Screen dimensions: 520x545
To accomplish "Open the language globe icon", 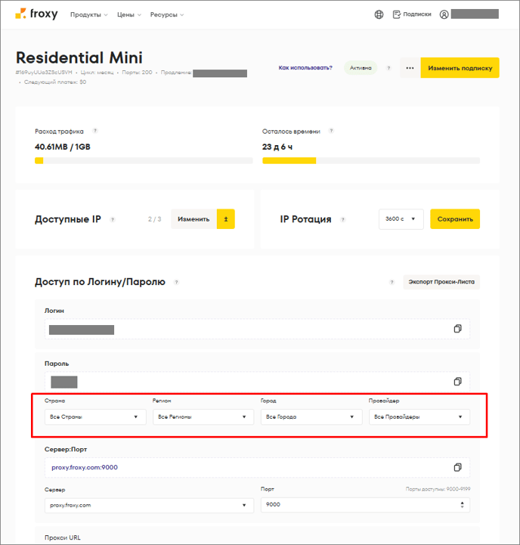I will [x=379, y=14].
